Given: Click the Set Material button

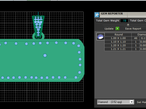Looking at the screenshot, I should (141, 102).
